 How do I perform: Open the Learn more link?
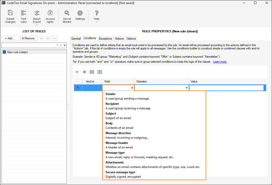(220, 61)
